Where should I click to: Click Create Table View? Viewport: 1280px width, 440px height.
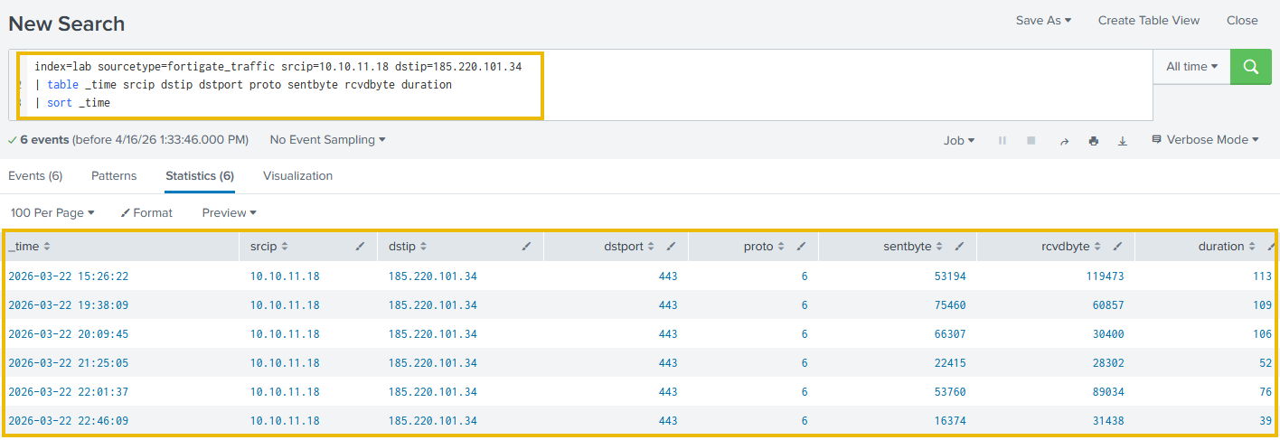pos(1149,20)
